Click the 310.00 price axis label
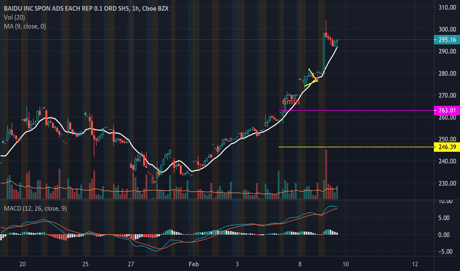 pos(447,7)
